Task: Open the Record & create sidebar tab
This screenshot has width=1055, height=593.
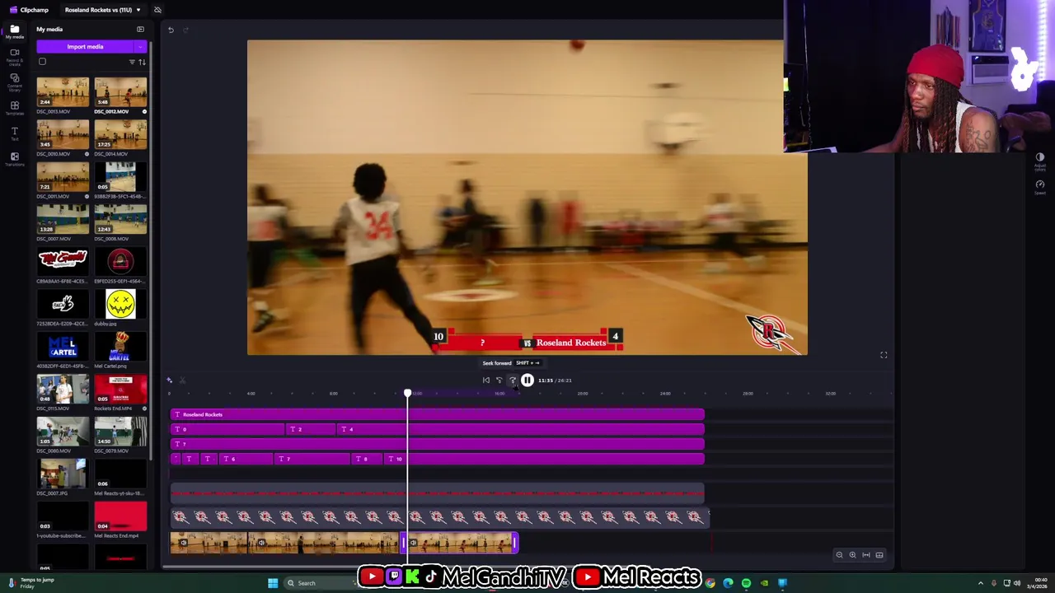Action: pyautogui.click(x=14, y=56)
